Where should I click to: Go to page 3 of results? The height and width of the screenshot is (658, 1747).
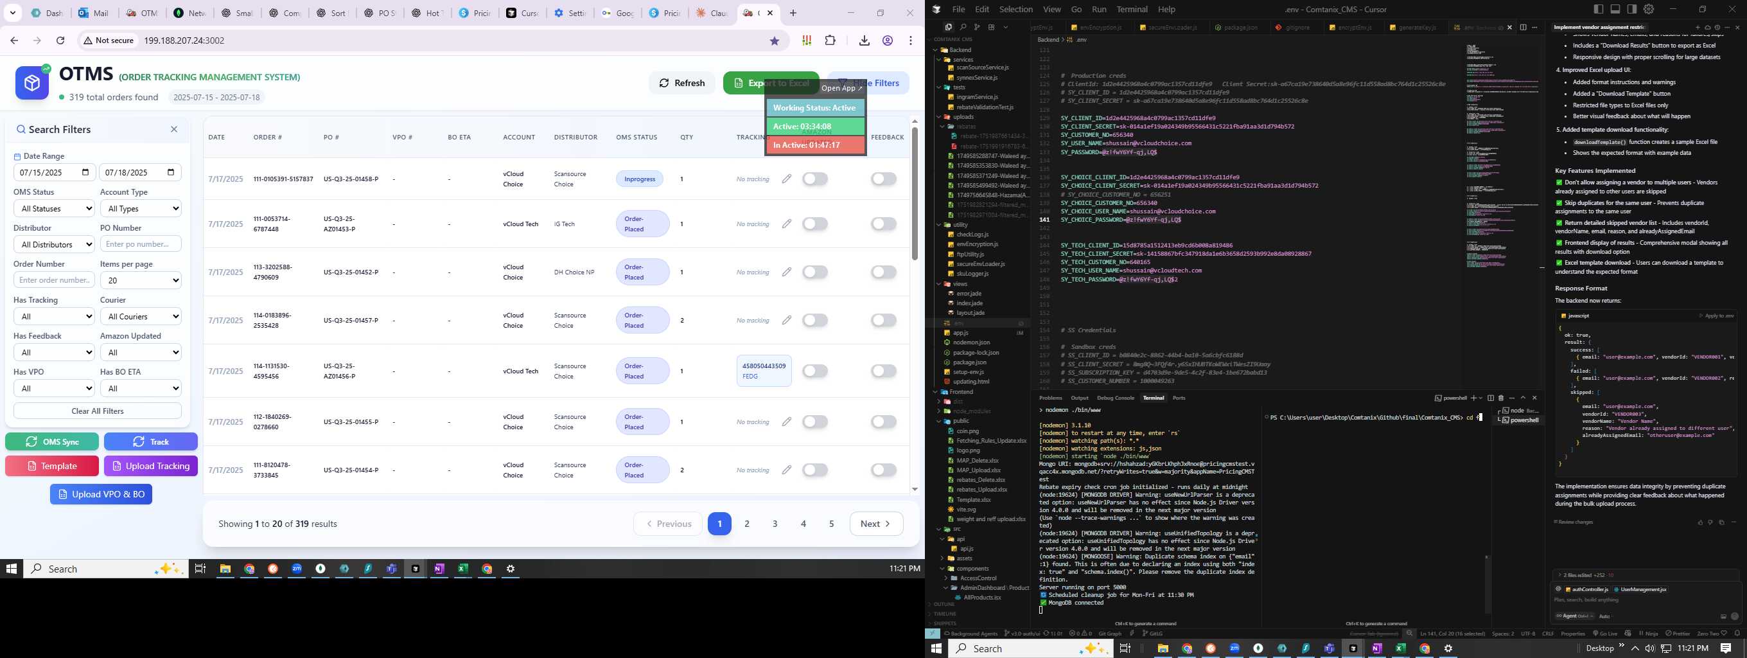[775, 524]
